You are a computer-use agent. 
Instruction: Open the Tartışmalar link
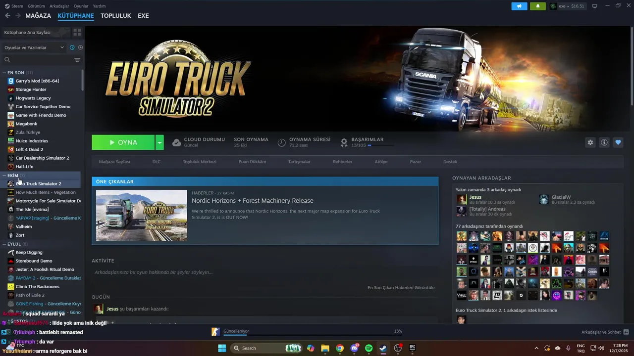point(299,162)
